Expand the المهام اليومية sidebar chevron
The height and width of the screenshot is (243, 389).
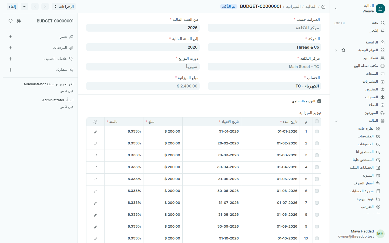[336, 50]
